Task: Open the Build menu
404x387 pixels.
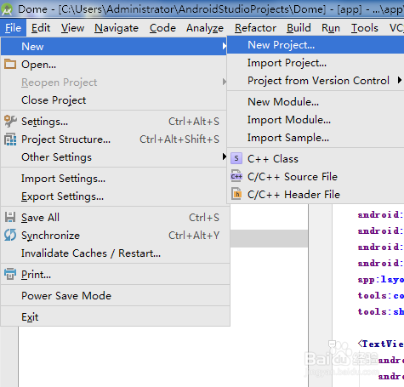Action: point(299,28)
